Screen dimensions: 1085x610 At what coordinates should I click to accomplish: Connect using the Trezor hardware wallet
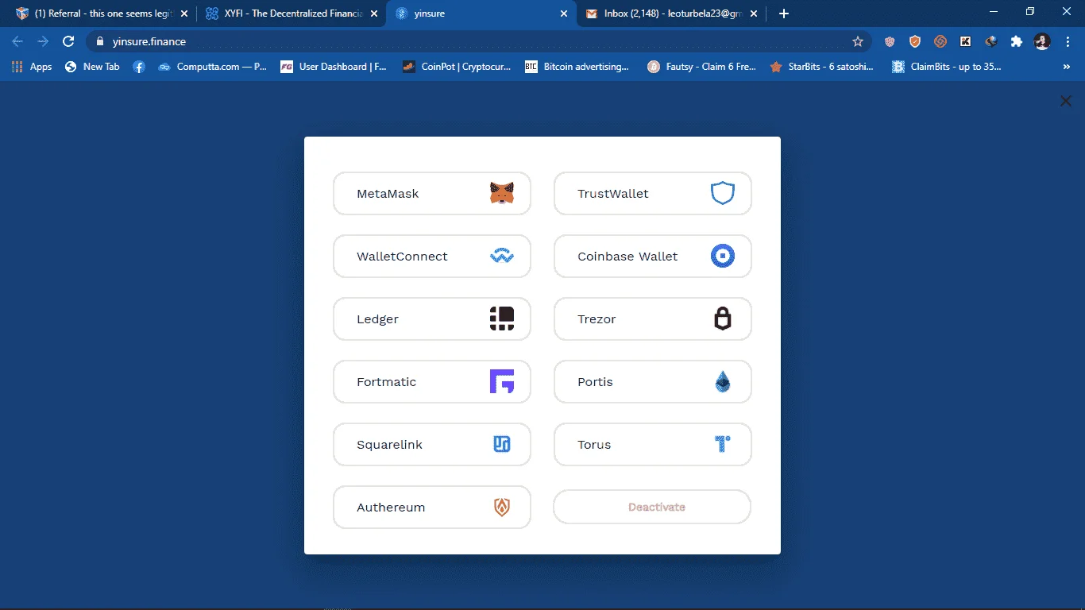653,319
